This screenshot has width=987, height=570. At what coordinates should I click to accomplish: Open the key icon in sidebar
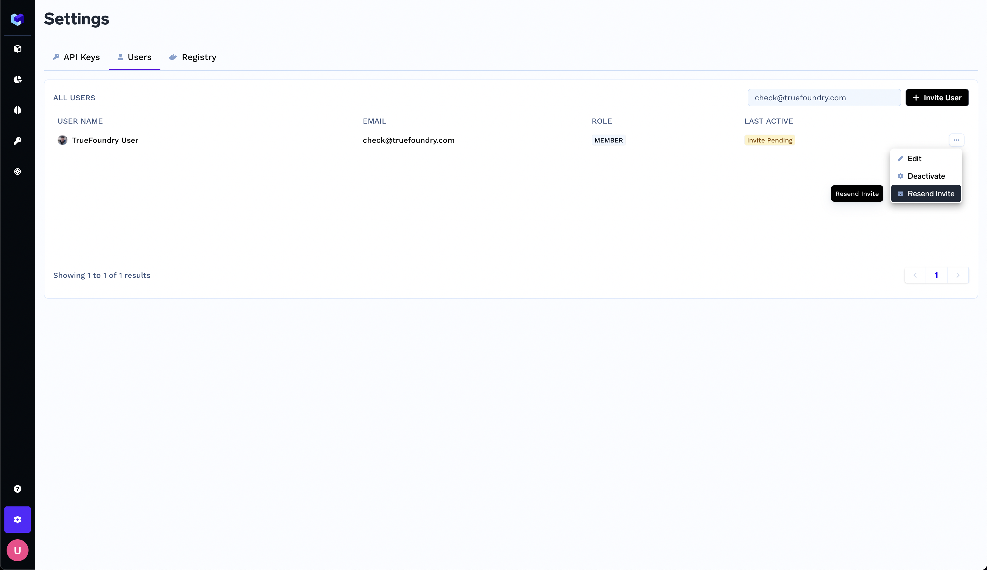point(17,141)
